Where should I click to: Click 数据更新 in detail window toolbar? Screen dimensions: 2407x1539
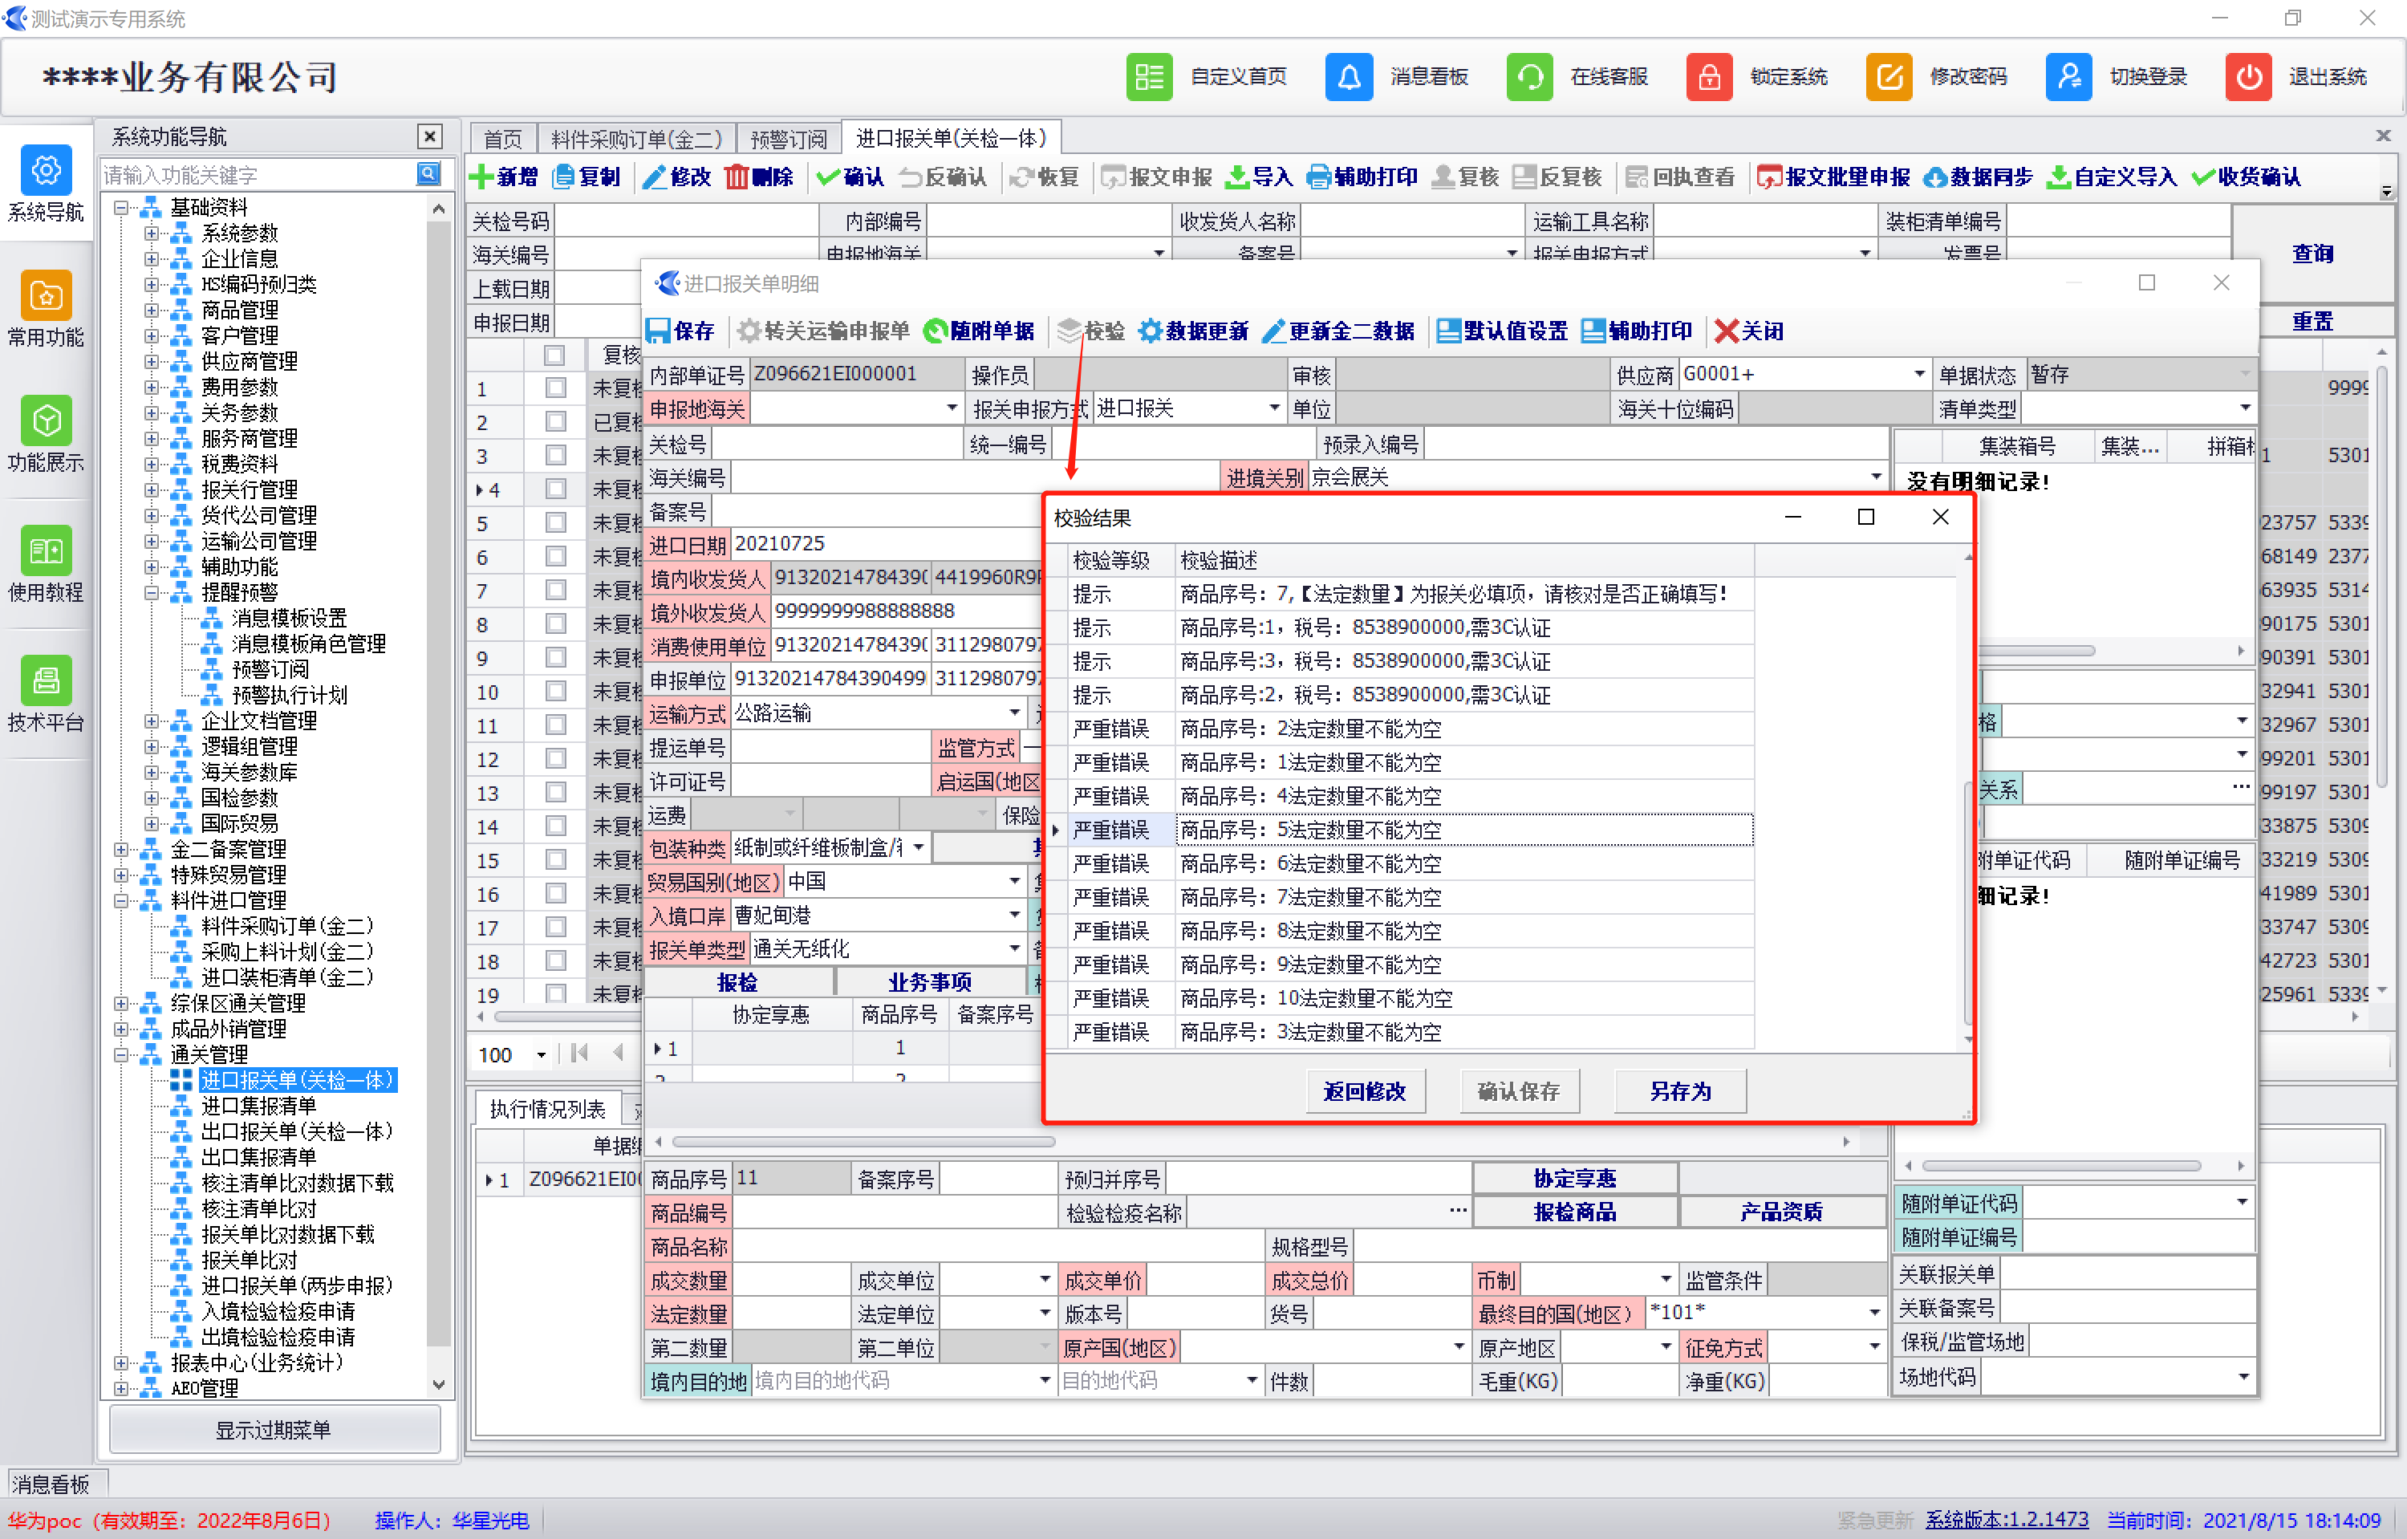1194,331
